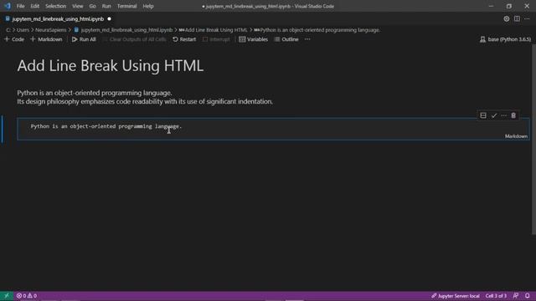Viewport: 536px width, 301px height.
Task: Open the Run menu
Action: coord(106,6)
